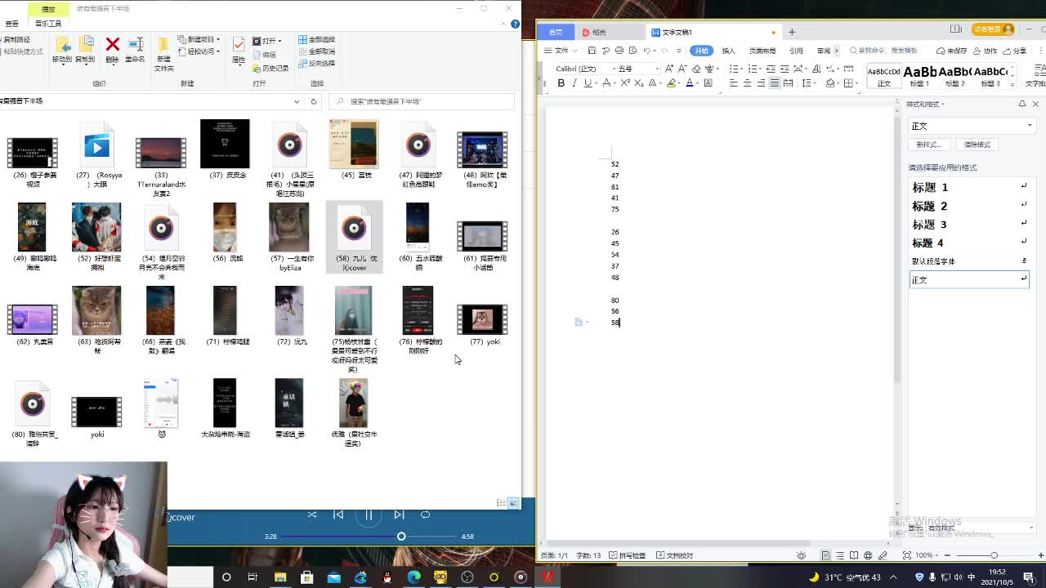This screenshot has width=1046, height=588.
Task: Select the (63) cat thumbnail file
Action: coord(96,311)
